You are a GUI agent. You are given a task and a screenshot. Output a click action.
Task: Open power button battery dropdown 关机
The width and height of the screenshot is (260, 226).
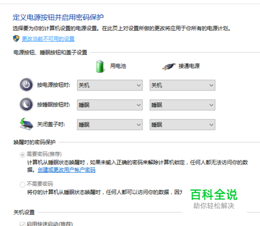110,85
